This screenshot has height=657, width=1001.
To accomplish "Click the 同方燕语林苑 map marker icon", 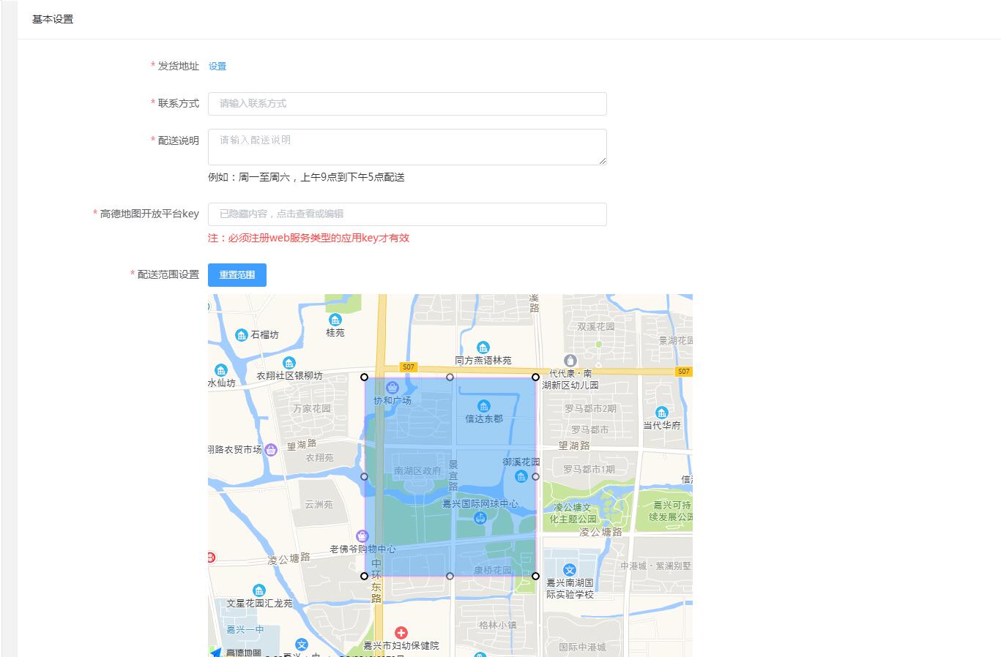I will pos(483,348).
